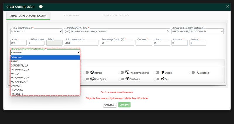
Task: Select the Seleccione option in list
Action: [x=45, y=57]
